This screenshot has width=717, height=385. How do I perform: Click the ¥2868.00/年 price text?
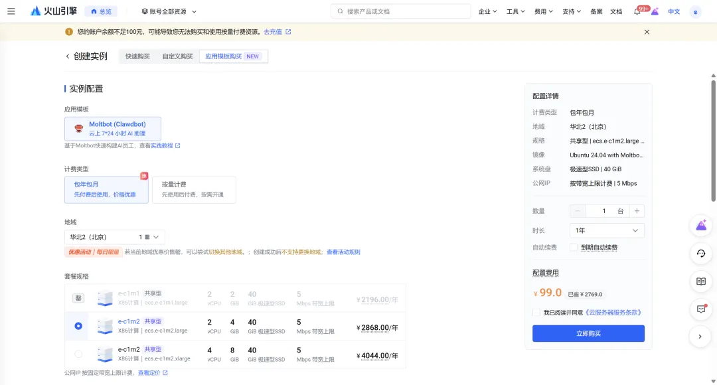click(377, 328)
